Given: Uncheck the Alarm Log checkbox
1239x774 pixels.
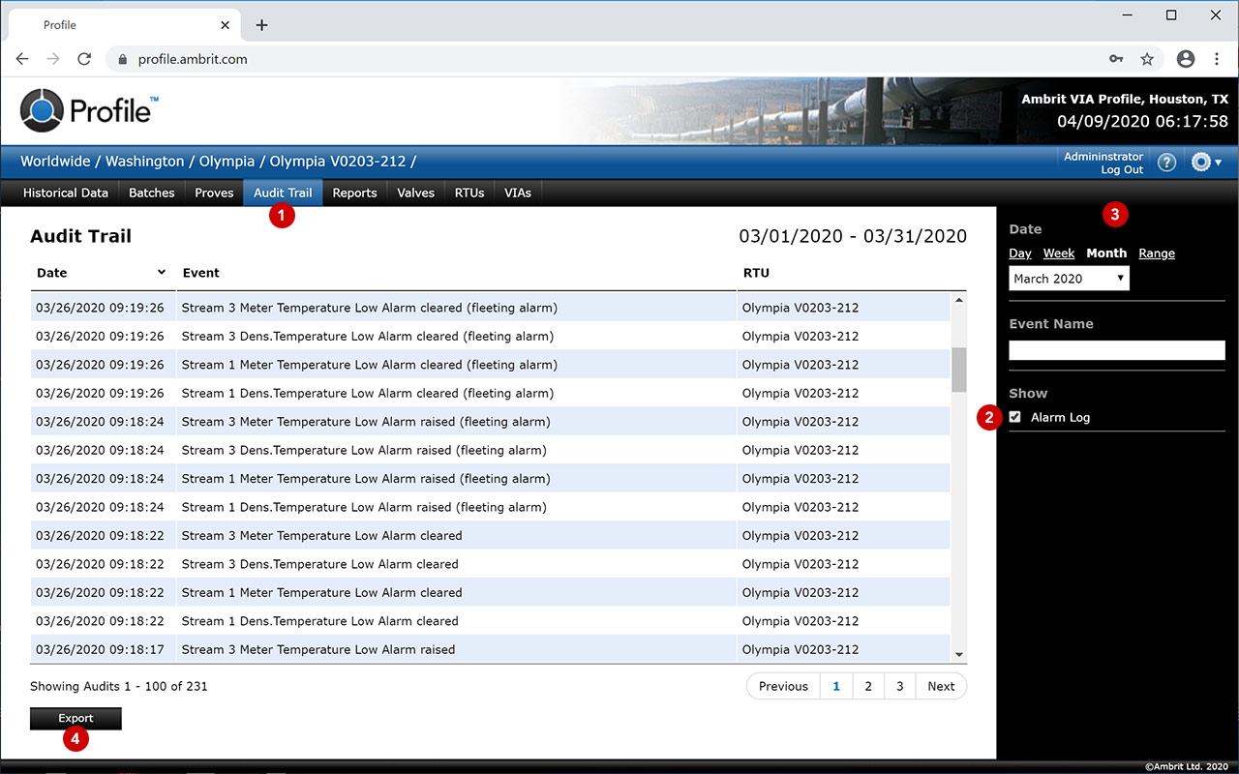Looking at the screenshot, I should pyautogui.click(x=1015, y=417).
